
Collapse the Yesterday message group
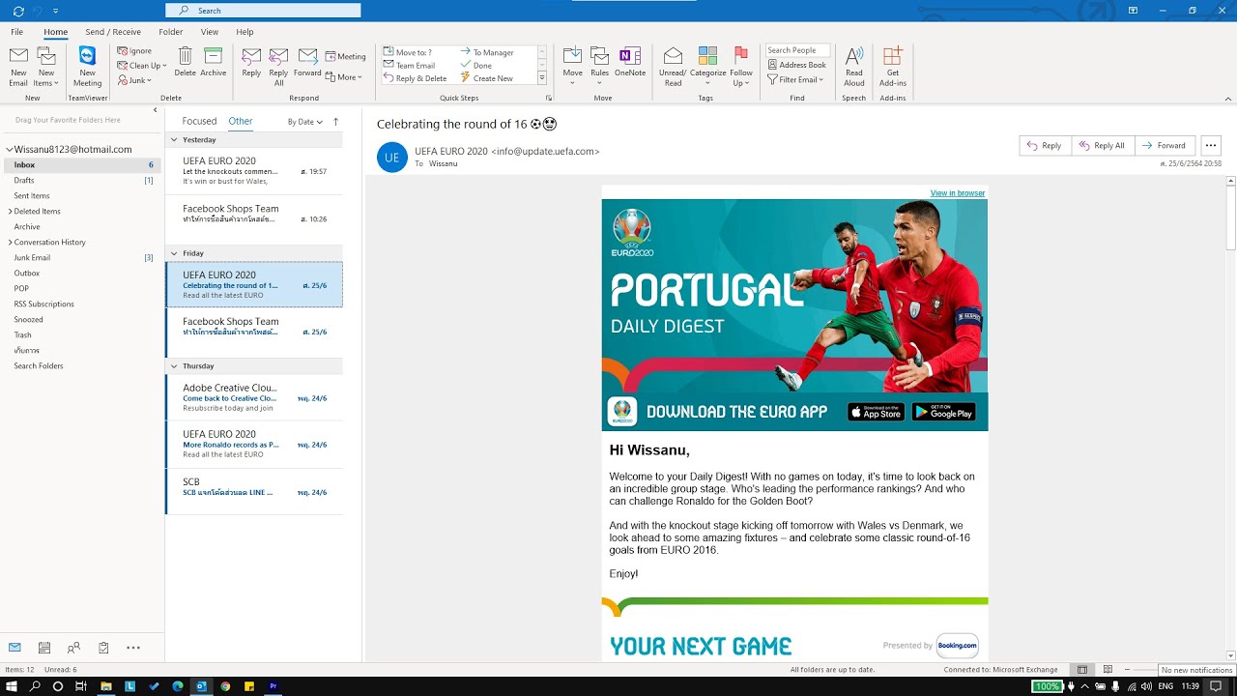click(174, 140)
